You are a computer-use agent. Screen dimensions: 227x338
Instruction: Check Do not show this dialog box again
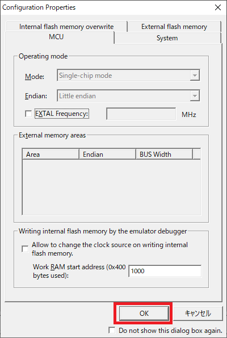point(112,330)
